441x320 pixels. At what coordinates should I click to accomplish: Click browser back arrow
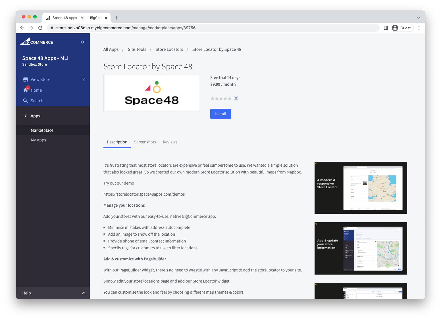[x=22, y=28]
